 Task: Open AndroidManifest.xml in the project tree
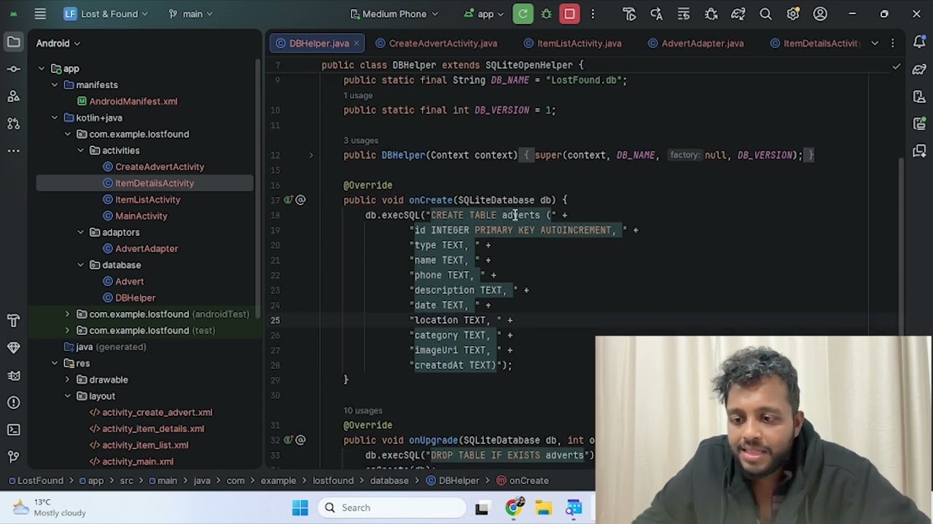(x=133, y=101)
